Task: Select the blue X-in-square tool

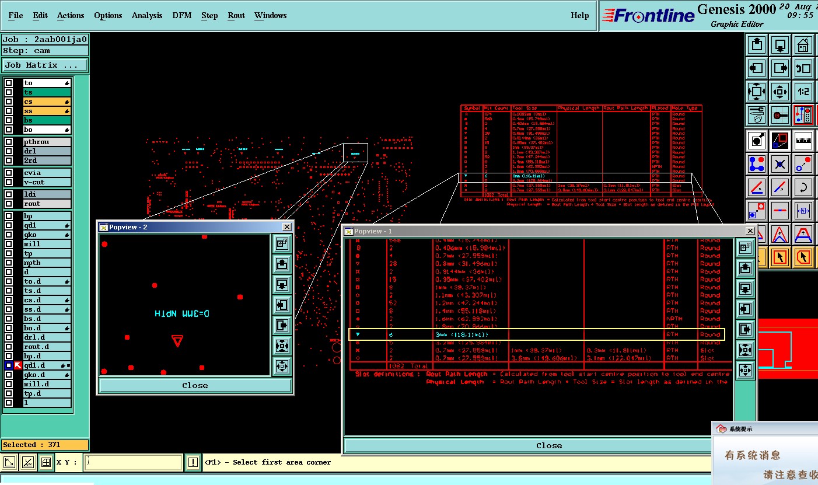Action: pyautogui.click(x=780, y=163)
